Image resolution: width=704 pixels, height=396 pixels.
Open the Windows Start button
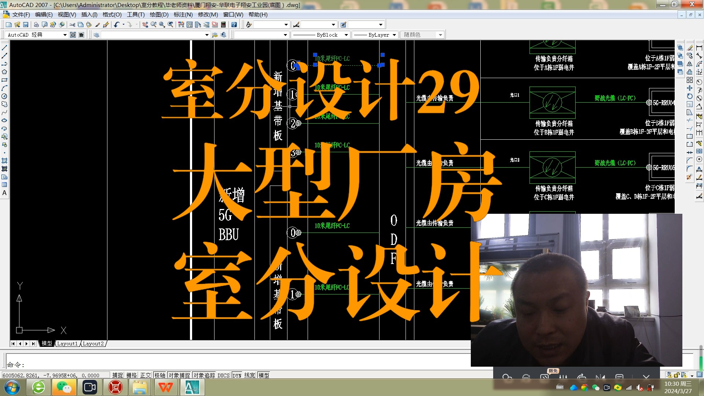pyautogui.click(x=12, y=388)
